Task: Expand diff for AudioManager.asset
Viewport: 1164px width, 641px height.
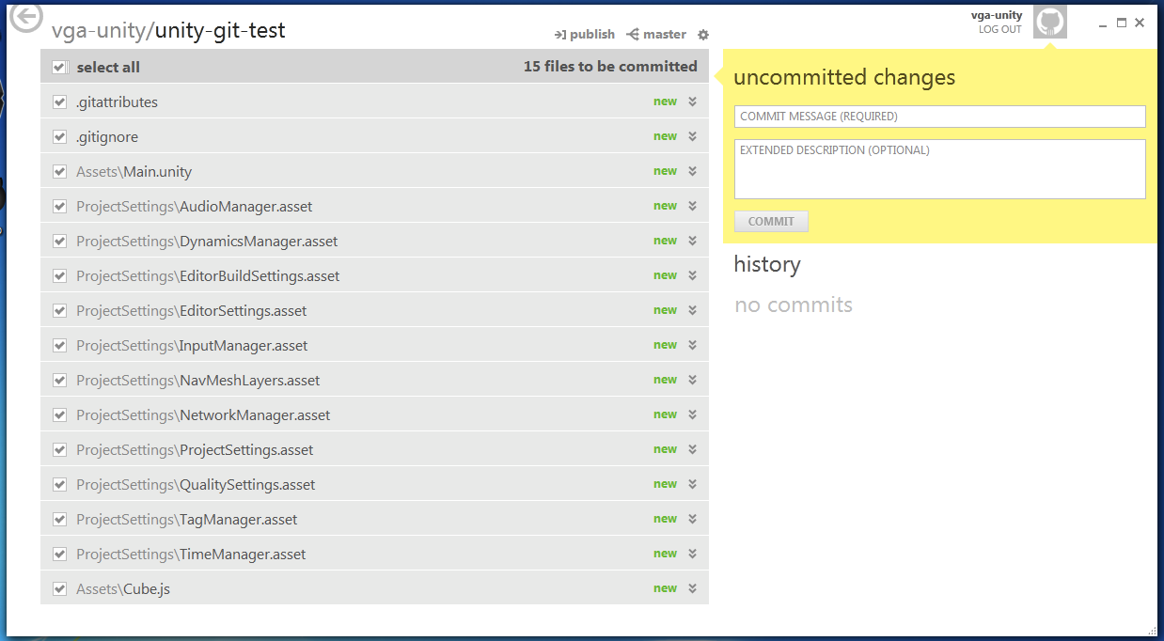Action: coord(692,206)
